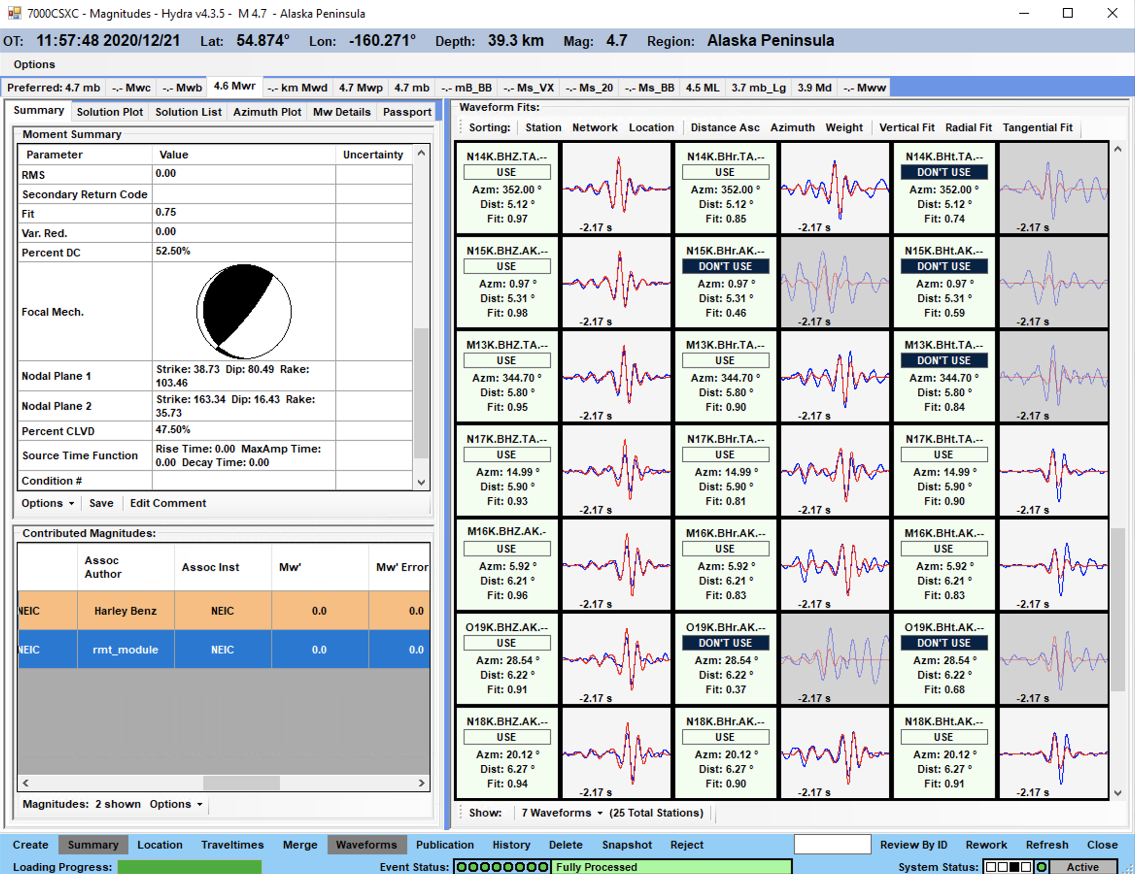
Task: Click Moment Summary scroll down arrow
Action: click(x=421, y=482)
